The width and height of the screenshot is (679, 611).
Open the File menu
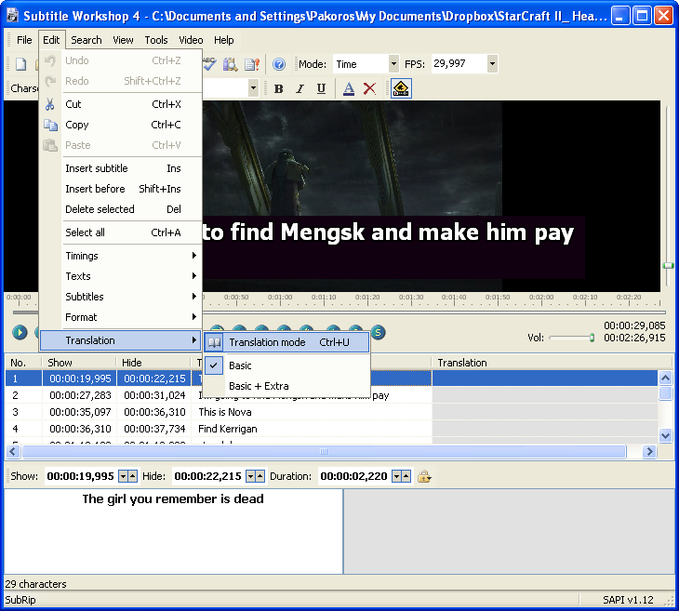tap(24, 40)
